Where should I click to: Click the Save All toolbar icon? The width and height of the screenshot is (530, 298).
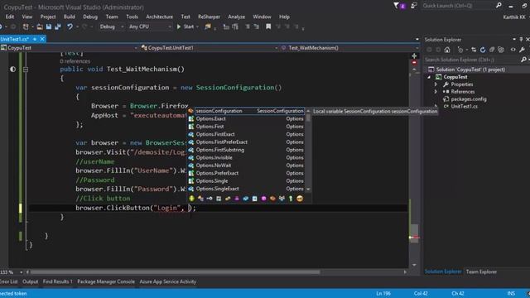click(x=57, y=26)
